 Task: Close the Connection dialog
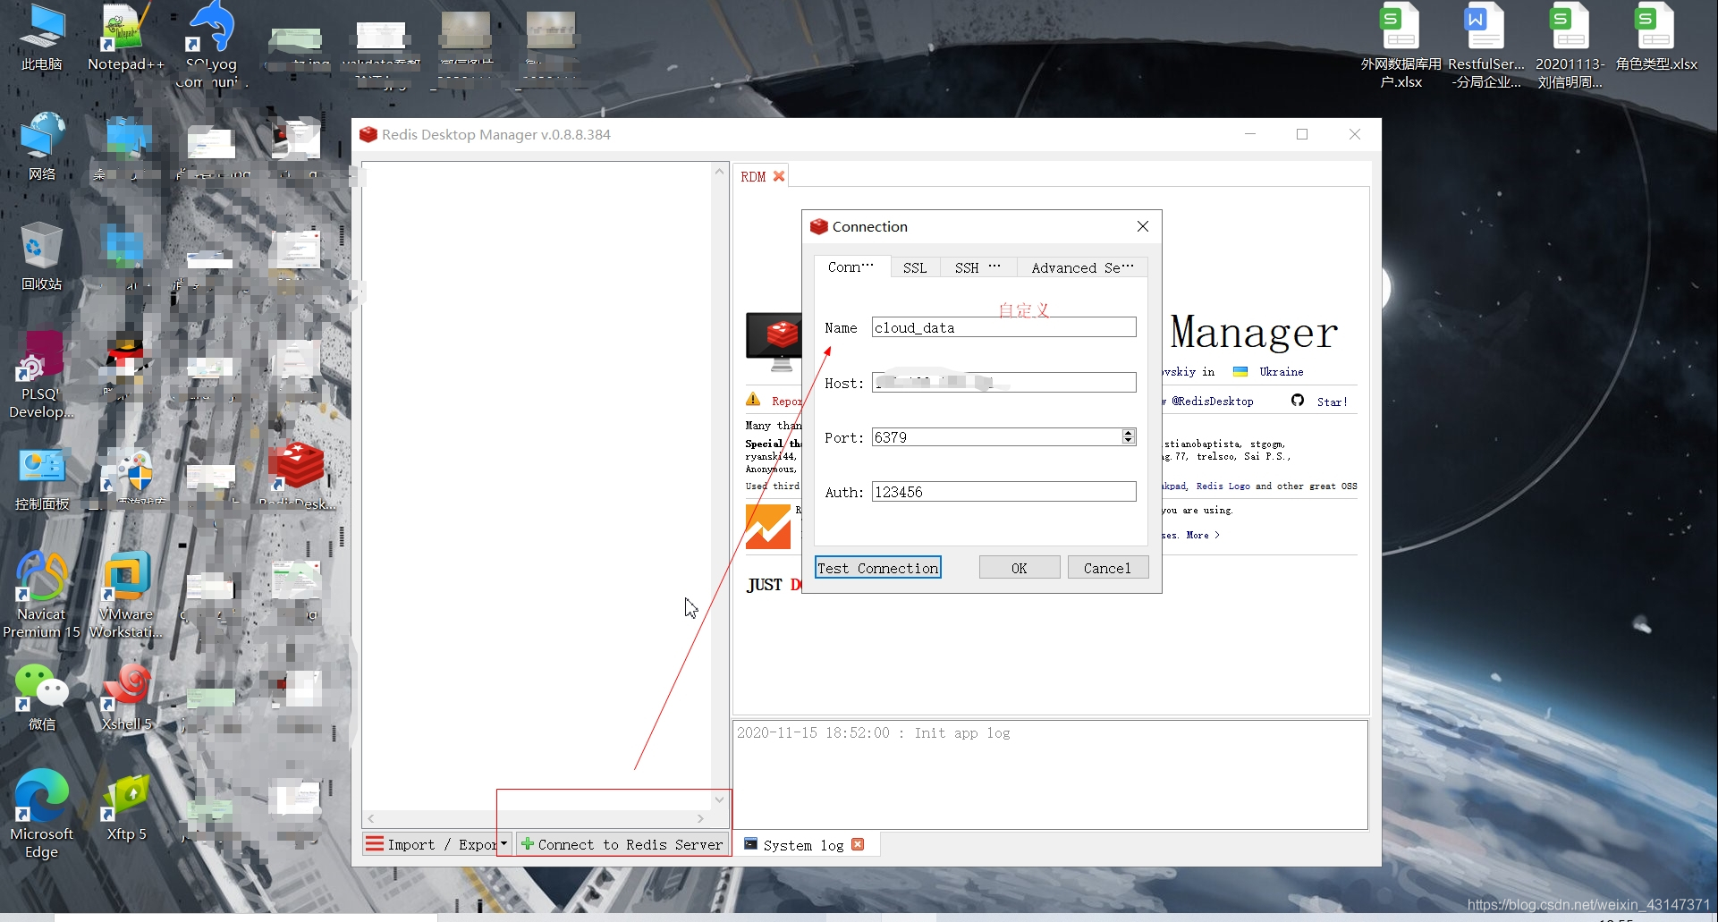[x=1143, y=226]
